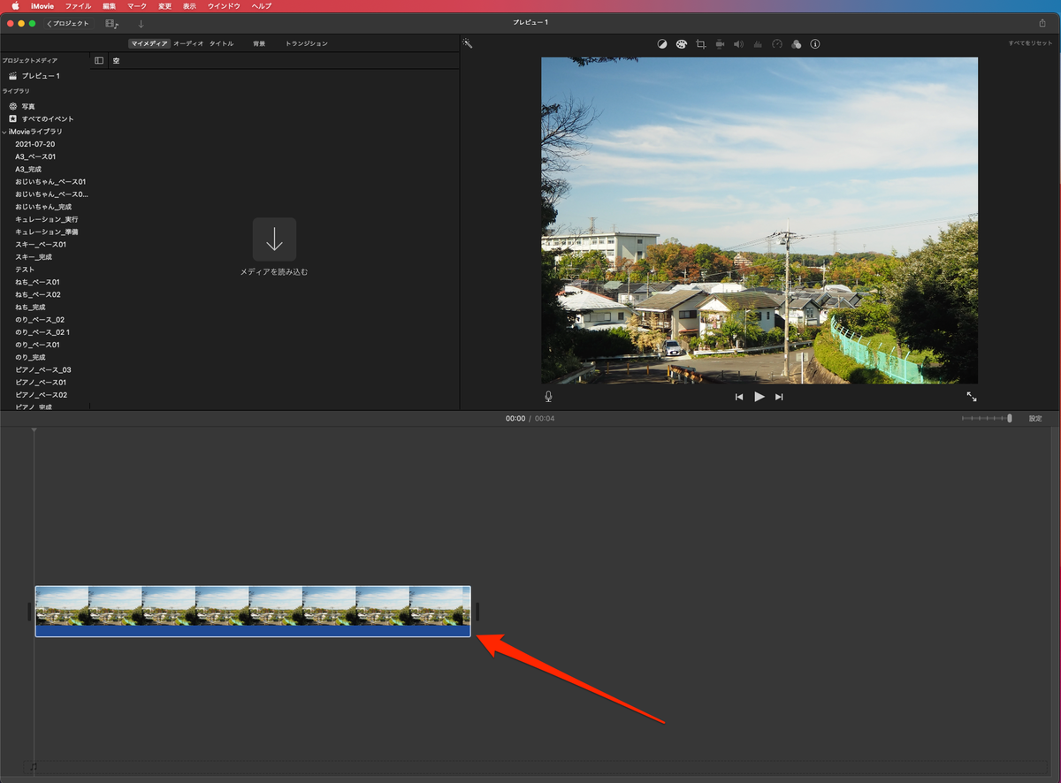Open the Apple menu

[x=15, y=5]
